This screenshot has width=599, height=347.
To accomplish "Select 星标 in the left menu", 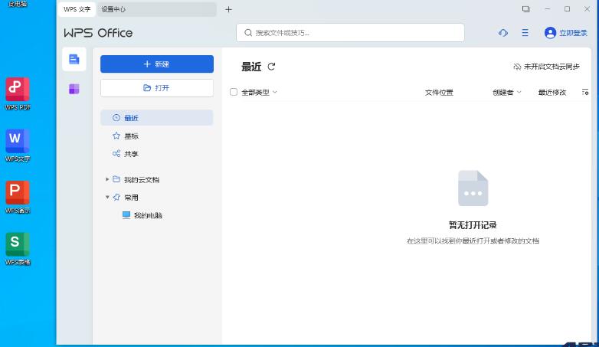I will pyautogui.click(x=156, y=136).
